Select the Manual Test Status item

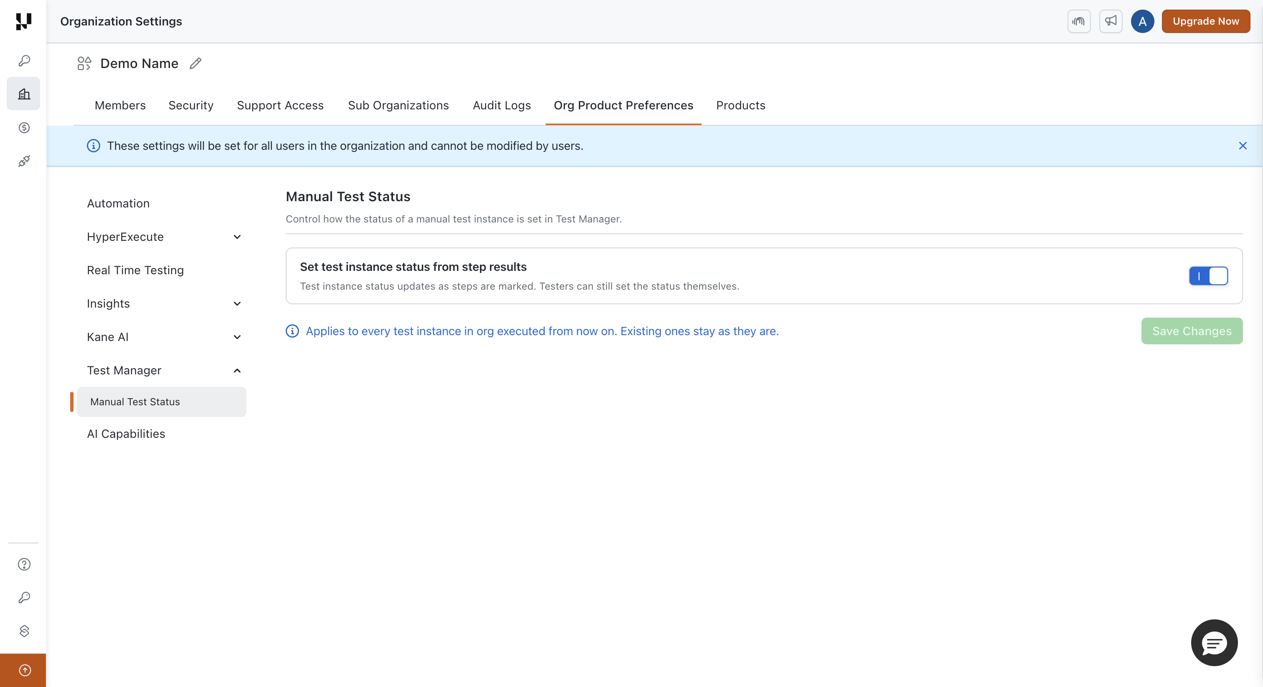point(161,402)
